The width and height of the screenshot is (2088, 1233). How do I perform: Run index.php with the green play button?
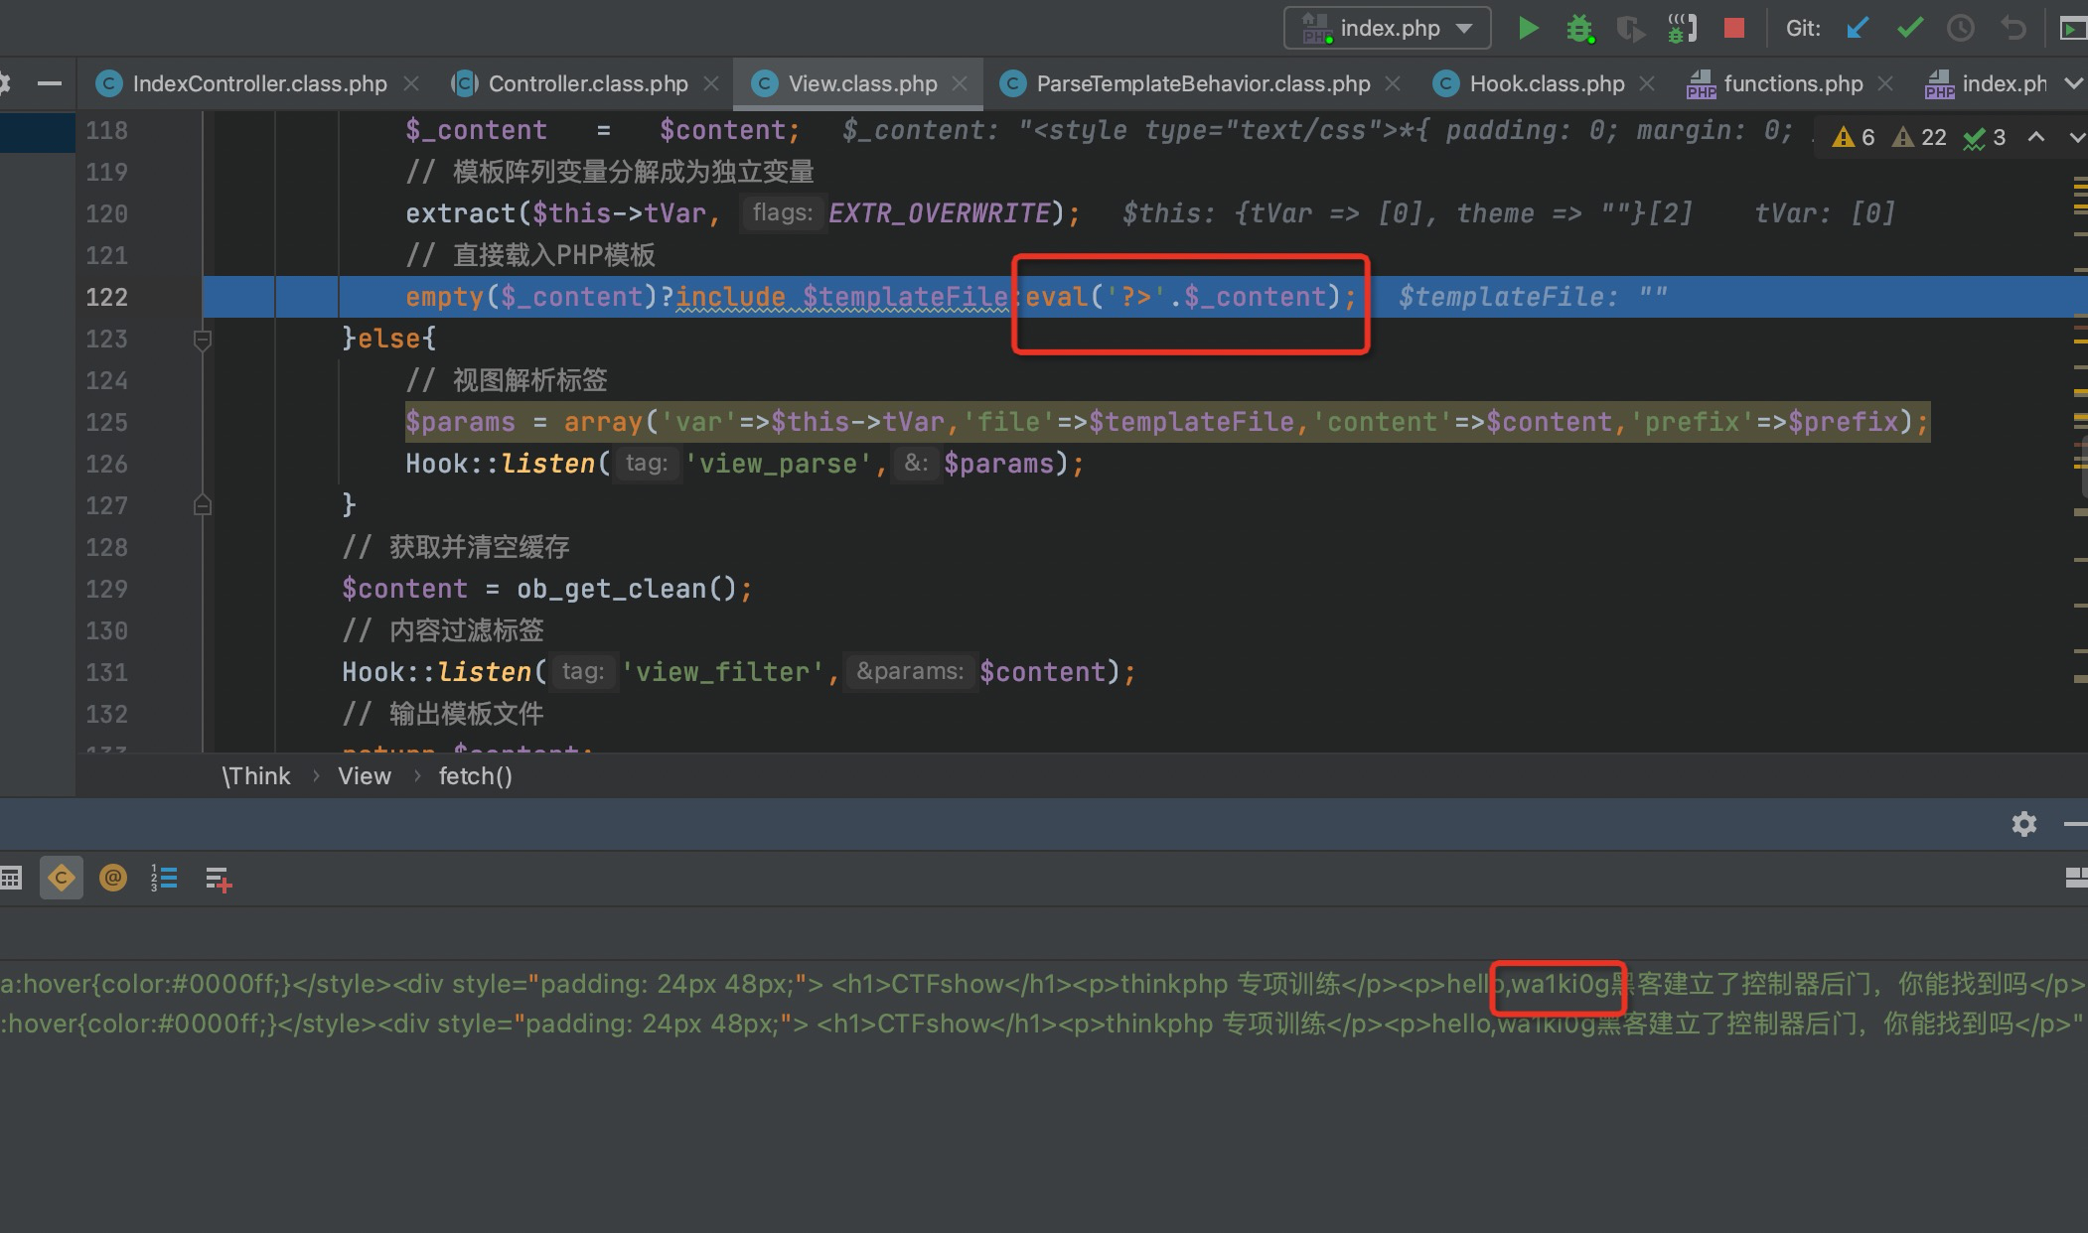(x=1528, y=28)
